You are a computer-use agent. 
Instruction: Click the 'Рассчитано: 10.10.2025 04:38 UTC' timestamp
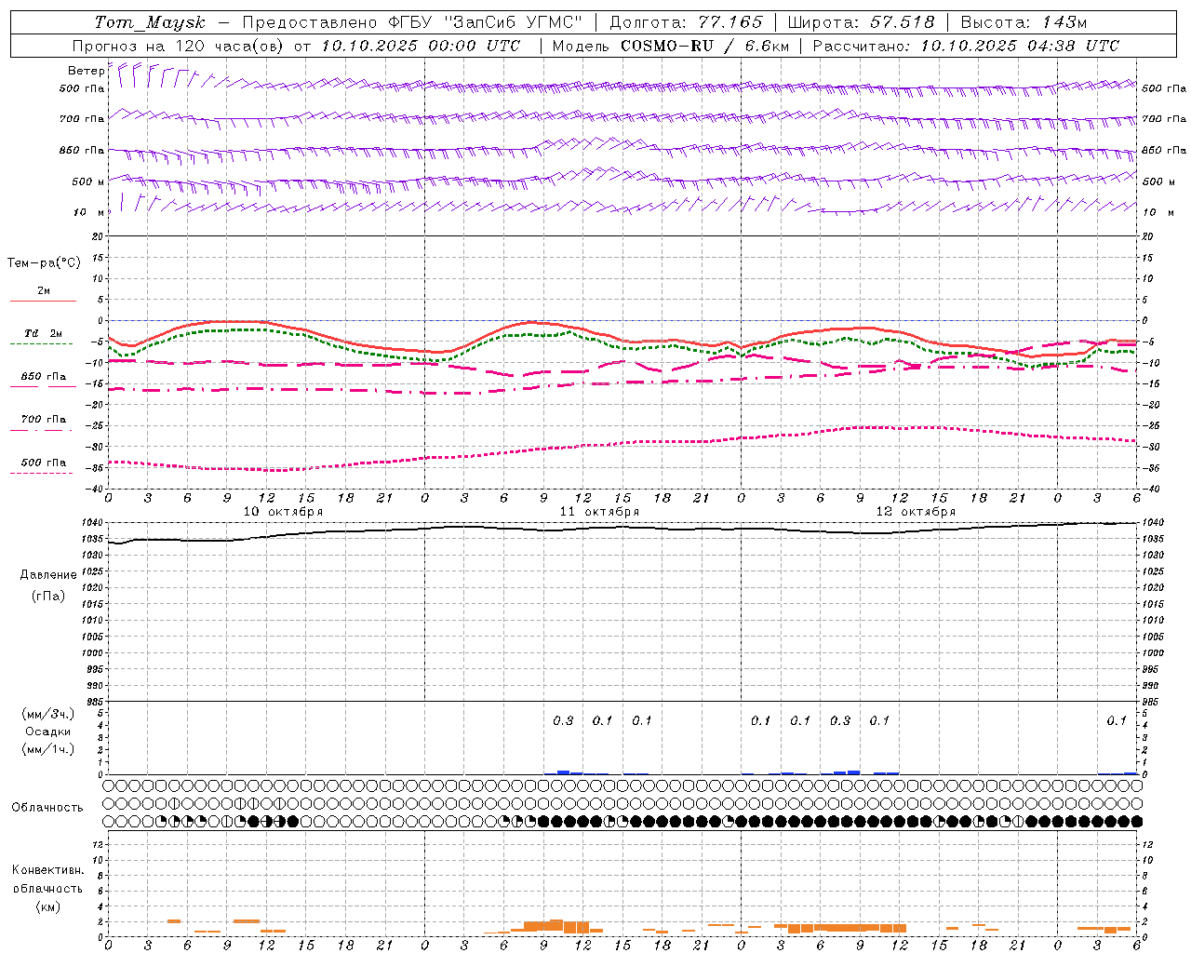point(967,46)
